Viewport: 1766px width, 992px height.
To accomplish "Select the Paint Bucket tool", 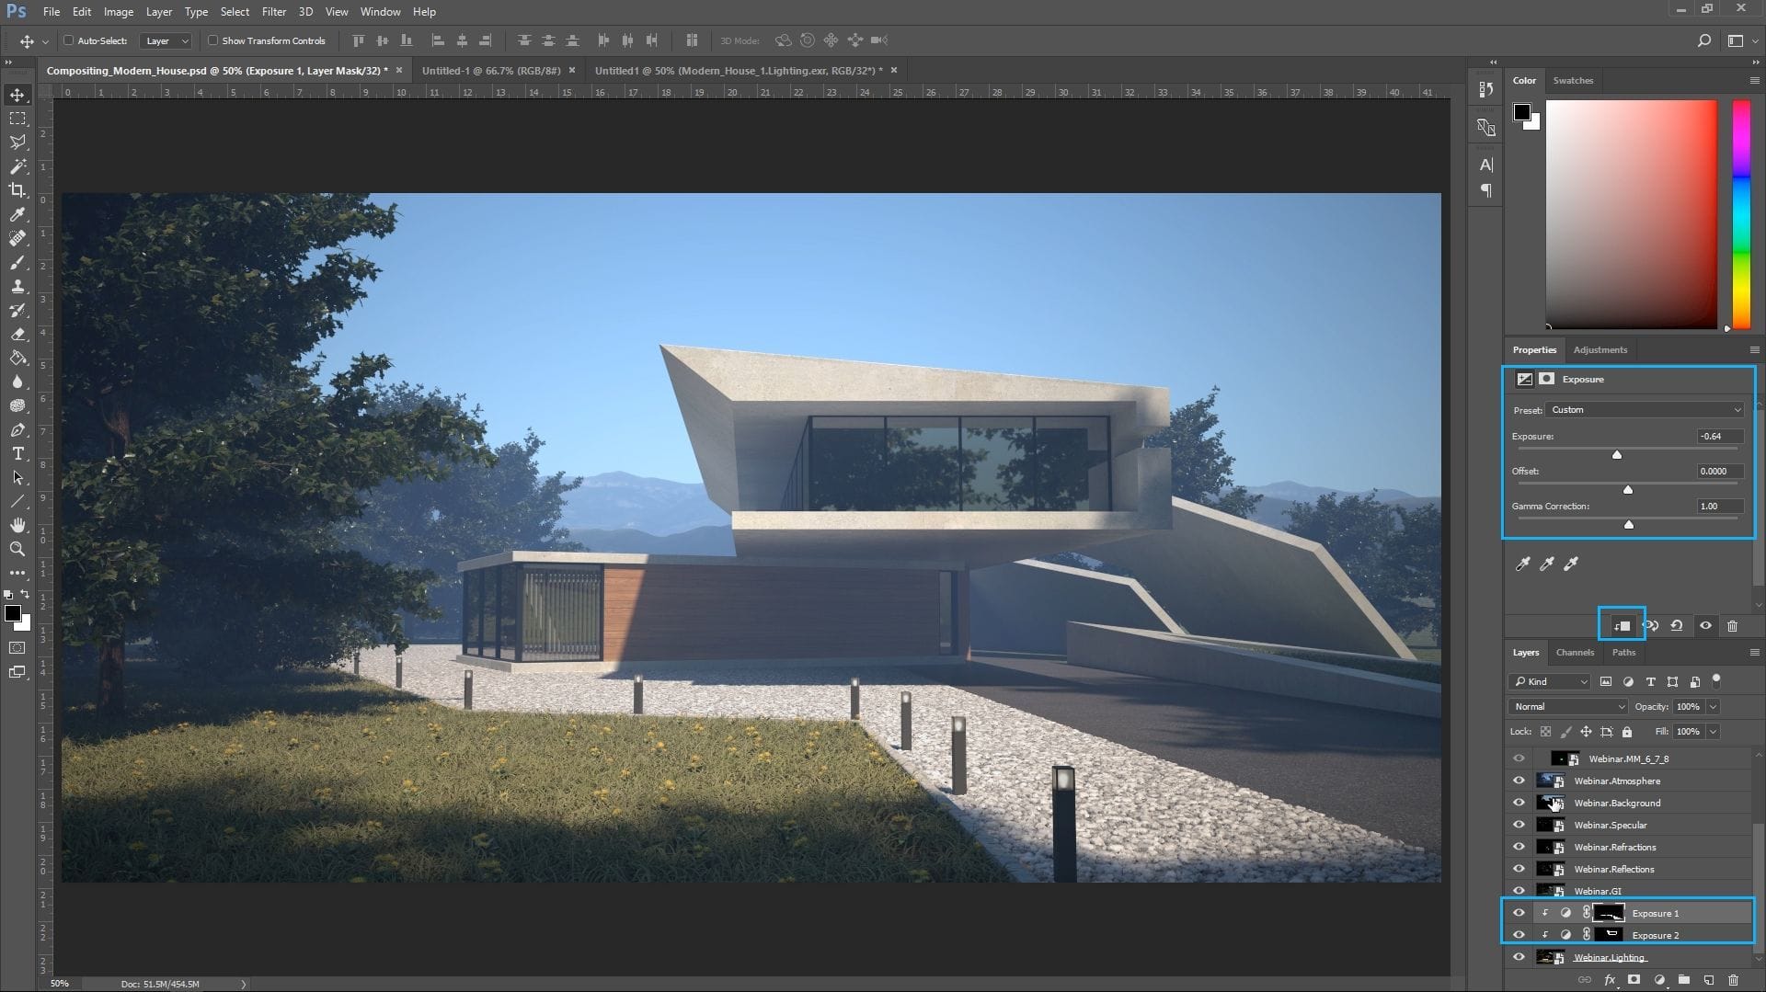I will click(x=17, y=358).
